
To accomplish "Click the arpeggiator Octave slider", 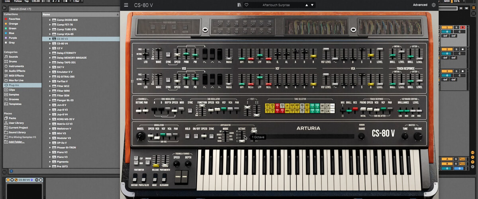I will pyautogui.click(x=241, y=137).
